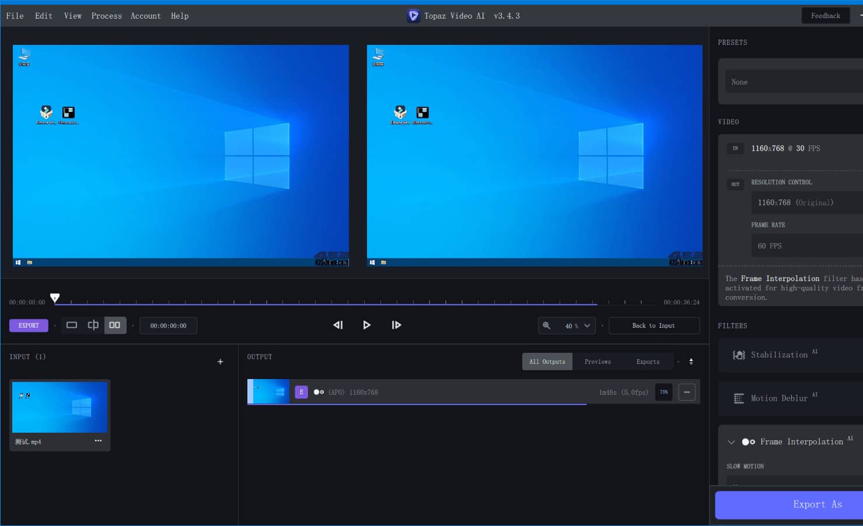Click the Stabilization filter icon

tap(739, 355)
